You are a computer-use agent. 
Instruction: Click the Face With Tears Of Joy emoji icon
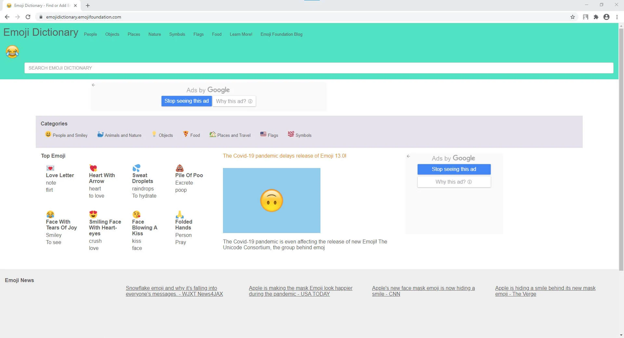tap(50, 214)
